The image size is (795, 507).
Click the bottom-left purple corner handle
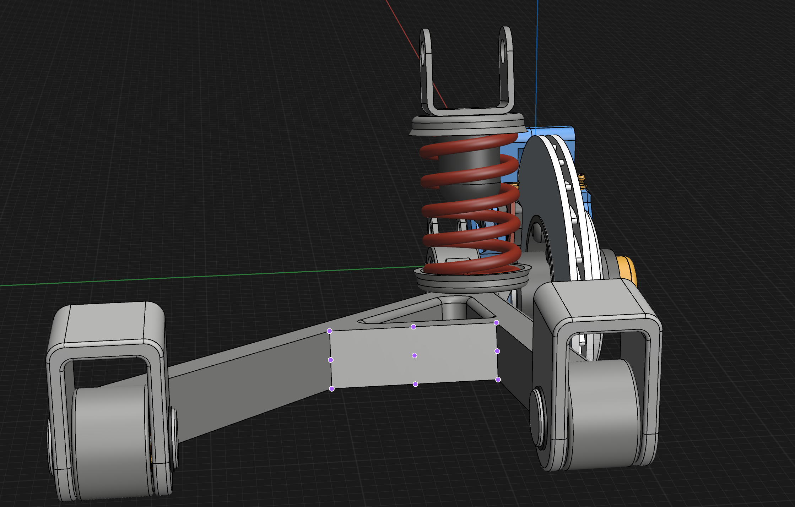(x=332, y=389)
